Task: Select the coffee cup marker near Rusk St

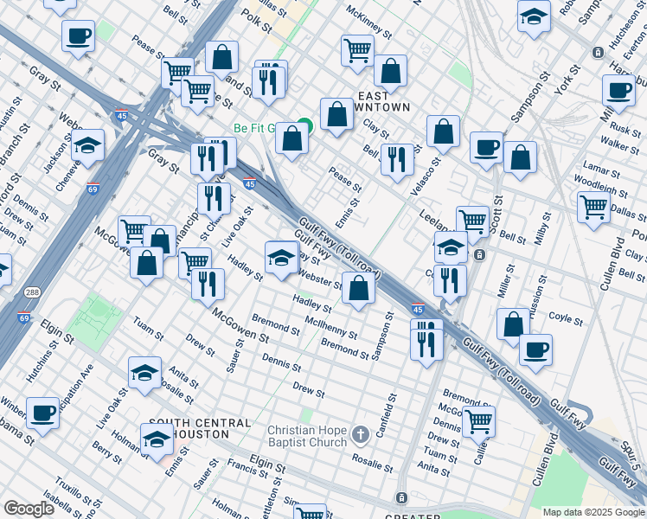Action: pos(619,92)
